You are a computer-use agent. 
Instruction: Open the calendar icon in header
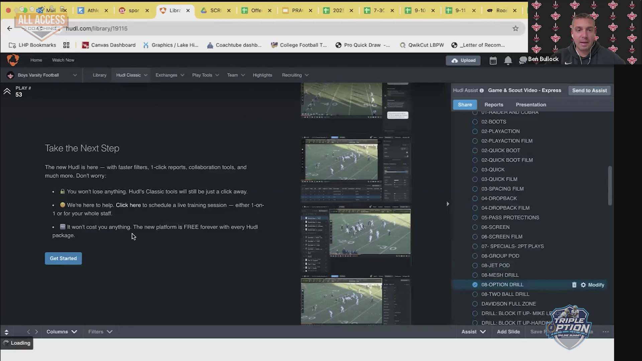coord(493,61)
